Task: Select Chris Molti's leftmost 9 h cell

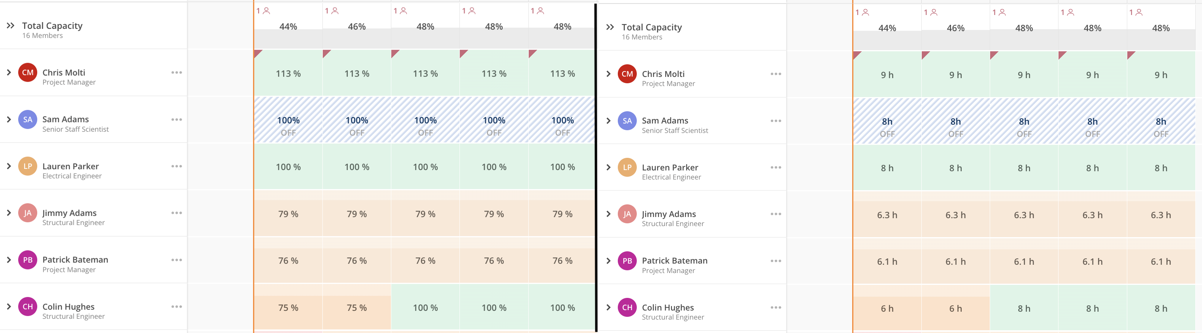Action: click(x=887, y=75)
